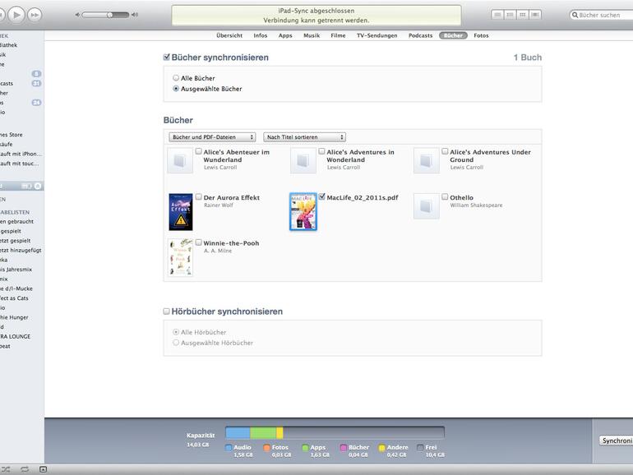
Task: Click the loud-volume speaker icon
Action: point(135,15)
